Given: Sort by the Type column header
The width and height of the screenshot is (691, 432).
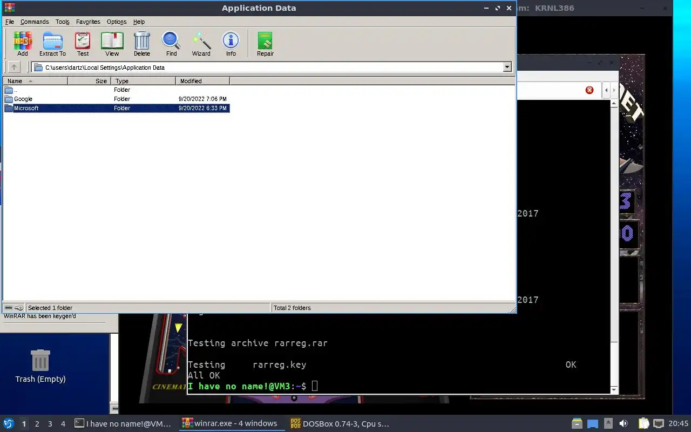Looking at the screenshot, I should point(143,81).
